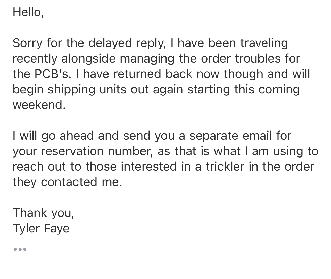
Task: Click the word "Sorry" in first paragraph
Action: (27, 43)
